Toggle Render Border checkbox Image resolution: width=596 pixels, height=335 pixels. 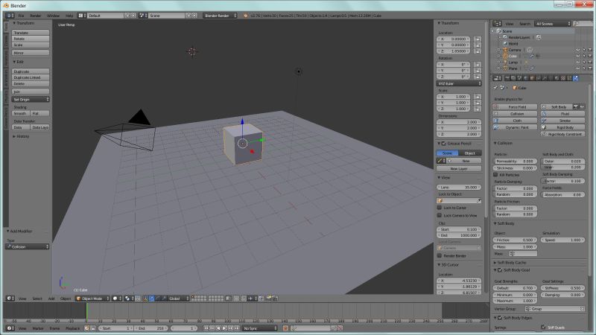click(x=440, y=255)
